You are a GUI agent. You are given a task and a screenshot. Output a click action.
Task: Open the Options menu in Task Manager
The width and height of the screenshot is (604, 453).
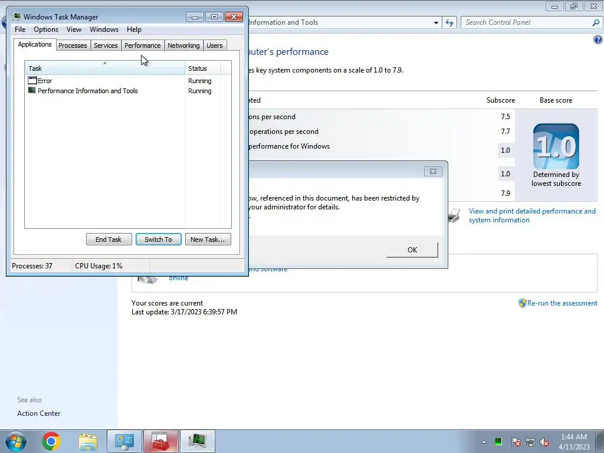[x=46, y=29]
